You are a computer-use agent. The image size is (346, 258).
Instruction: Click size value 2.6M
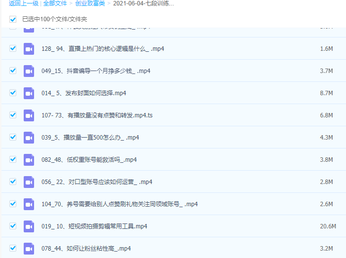(x=327, y=204)
